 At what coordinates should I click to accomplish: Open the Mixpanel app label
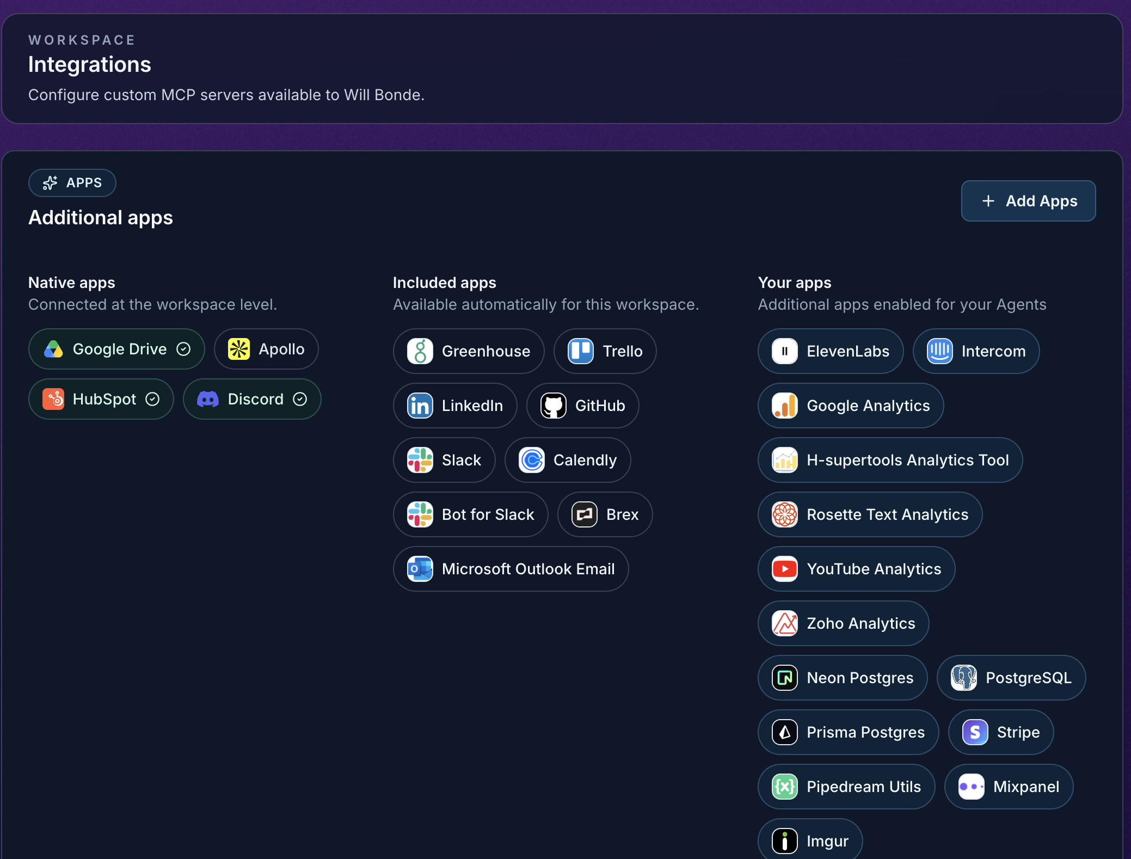pos(1026,787)
